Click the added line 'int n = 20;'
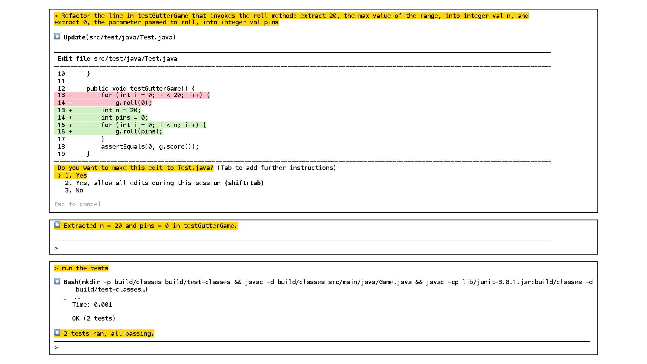Viewport: 647px width, 364px height. tap(121, 110)
